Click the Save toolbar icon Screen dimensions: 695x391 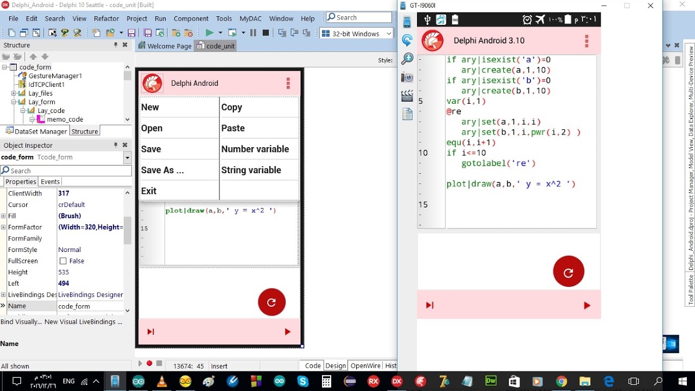(131, 33)
